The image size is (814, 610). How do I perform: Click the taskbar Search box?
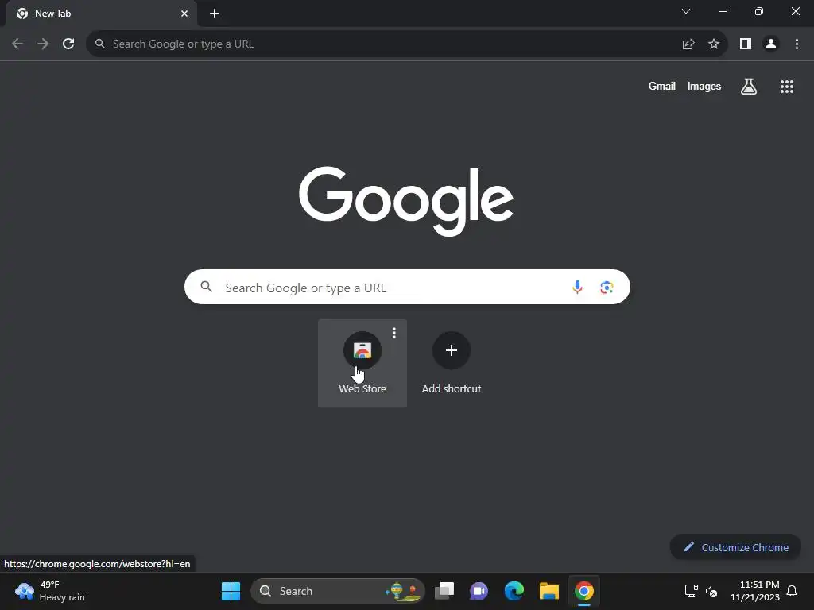[x=338, y=591]
